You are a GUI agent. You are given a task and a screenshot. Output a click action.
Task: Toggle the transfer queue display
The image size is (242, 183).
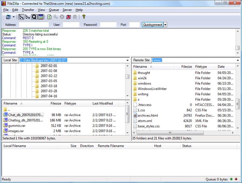click(x=34, y=17)
